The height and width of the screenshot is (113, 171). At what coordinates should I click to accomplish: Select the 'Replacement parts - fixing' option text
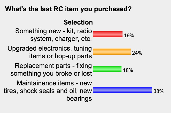[53, 66]
